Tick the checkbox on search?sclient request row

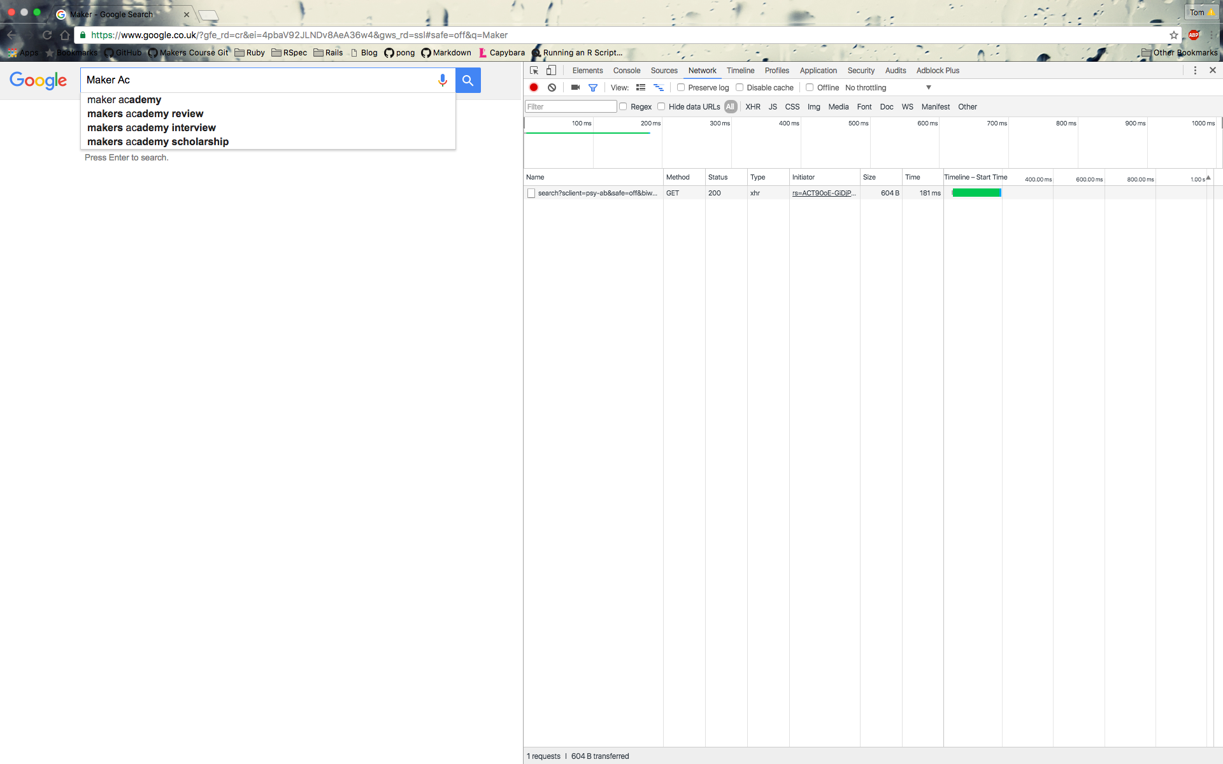click(x=531, y=193)
